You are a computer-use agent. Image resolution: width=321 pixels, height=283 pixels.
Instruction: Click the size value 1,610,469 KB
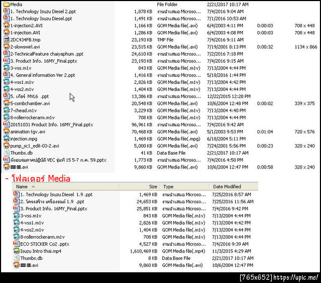point(144,251)
